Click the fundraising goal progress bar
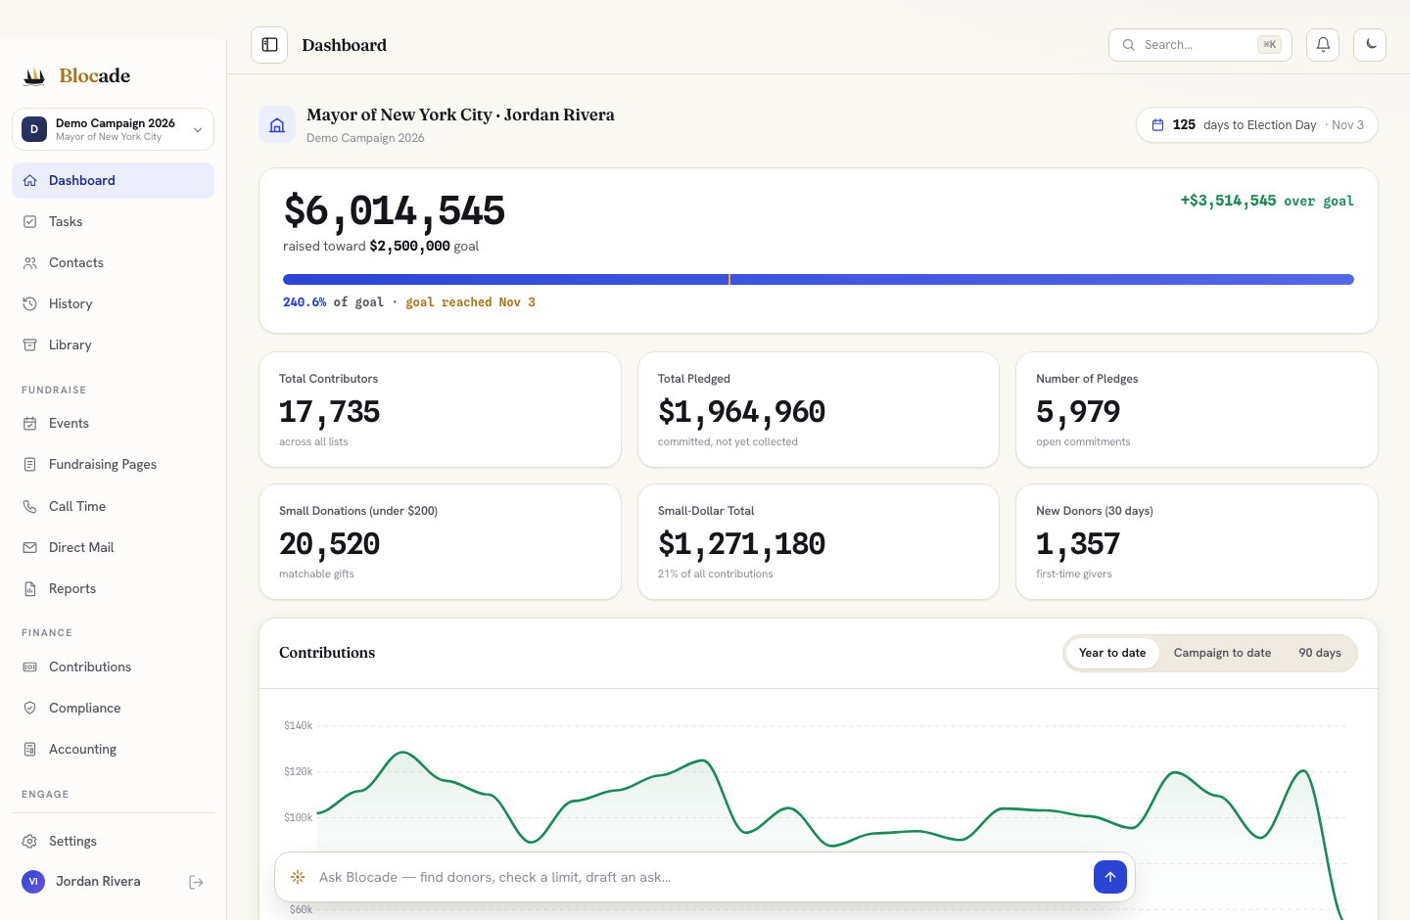Screen dimensions: 1410x920 coord(819,280)
